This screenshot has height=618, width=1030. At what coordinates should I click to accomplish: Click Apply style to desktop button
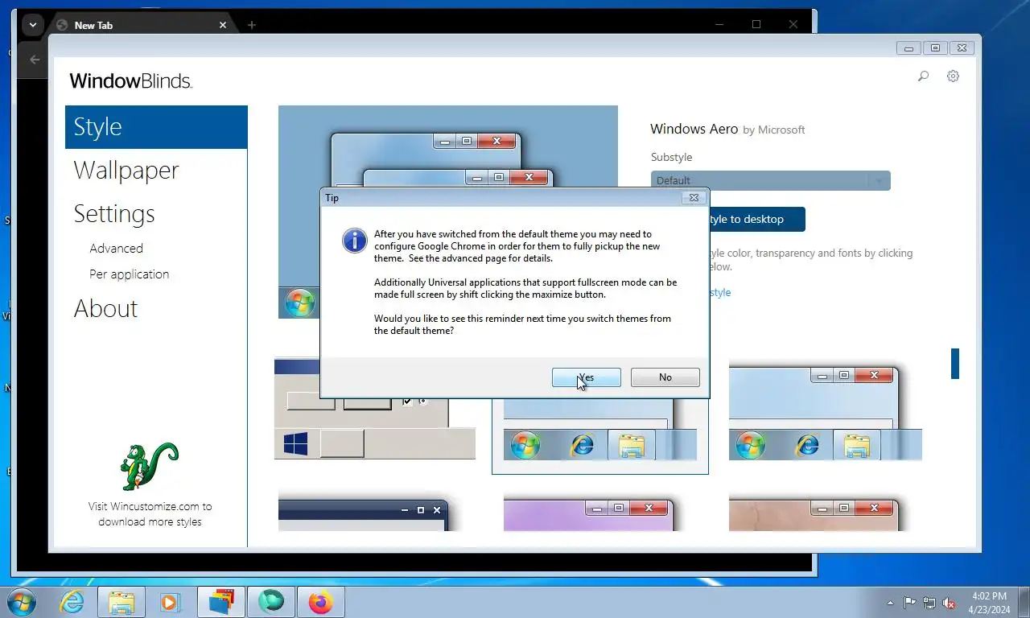click(x=756, y=219)
